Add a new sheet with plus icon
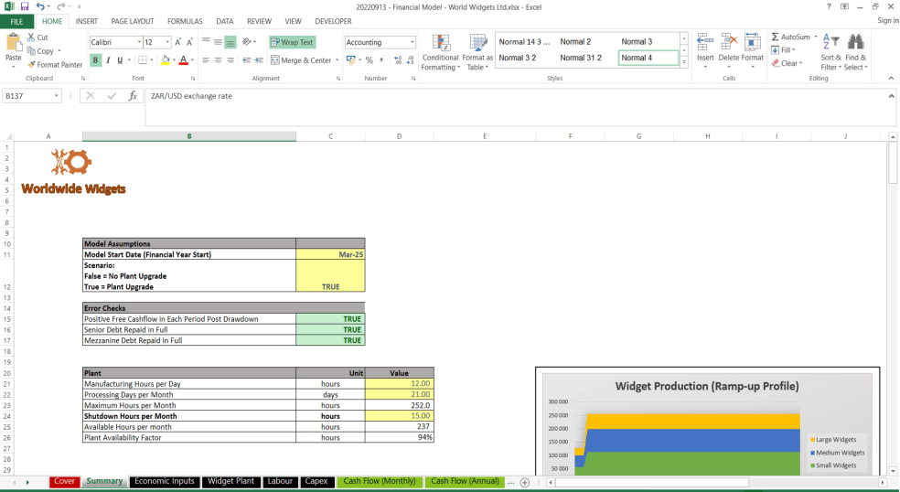900x492 pixels. (525, 482)
